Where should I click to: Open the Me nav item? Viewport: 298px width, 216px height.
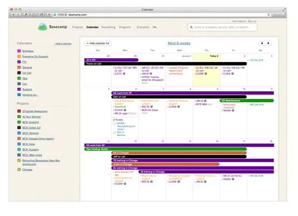point(155,27)
